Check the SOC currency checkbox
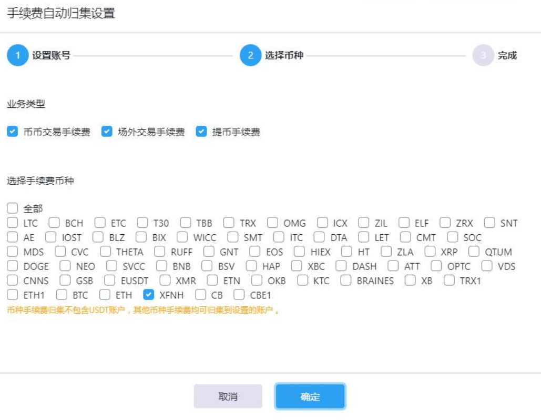The width and height of the screenshot is (541, 420). tap(453, 237)
